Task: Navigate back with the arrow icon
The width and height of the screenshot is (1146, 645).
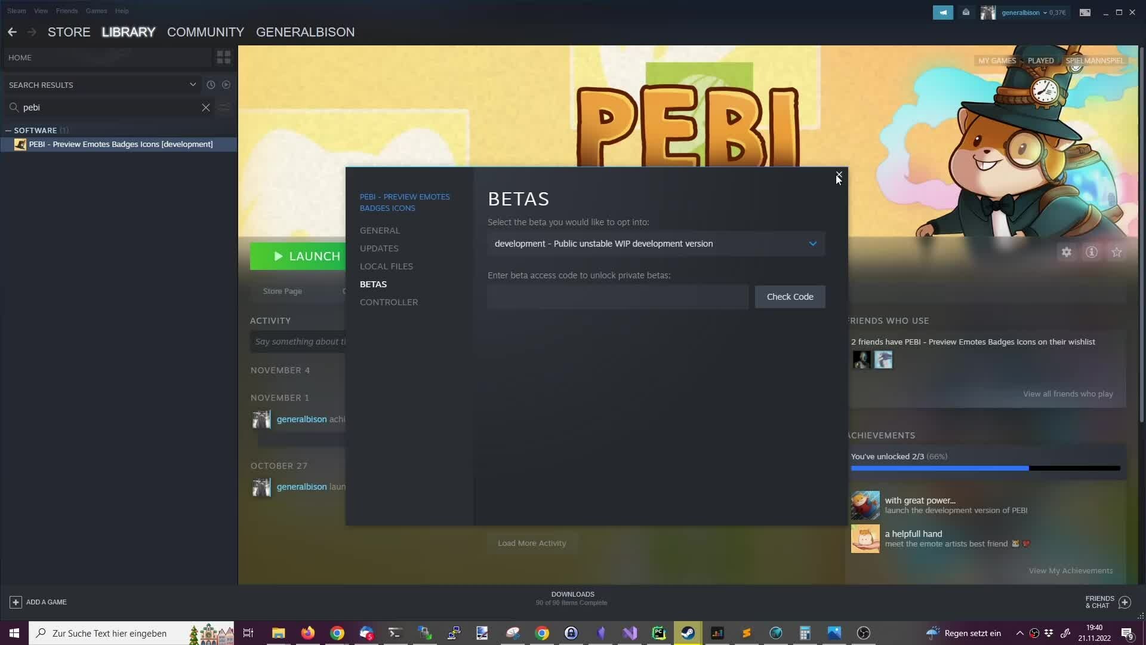Action: [13, 32]
